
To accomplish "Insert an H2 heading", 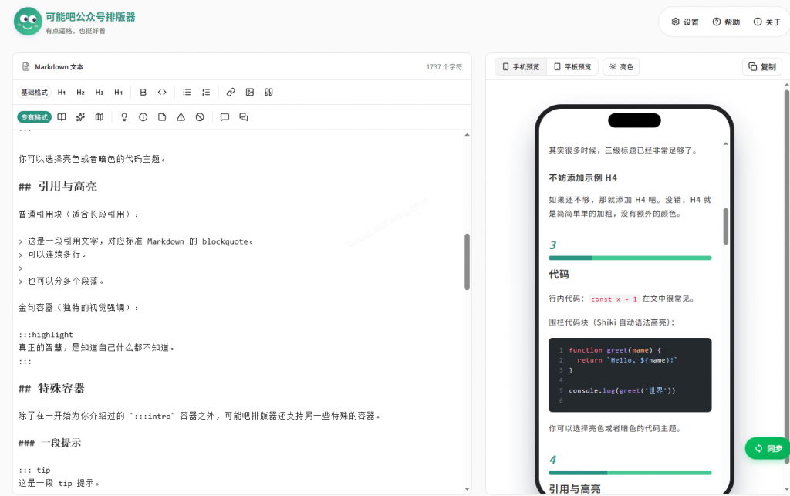I will [80, 92].
